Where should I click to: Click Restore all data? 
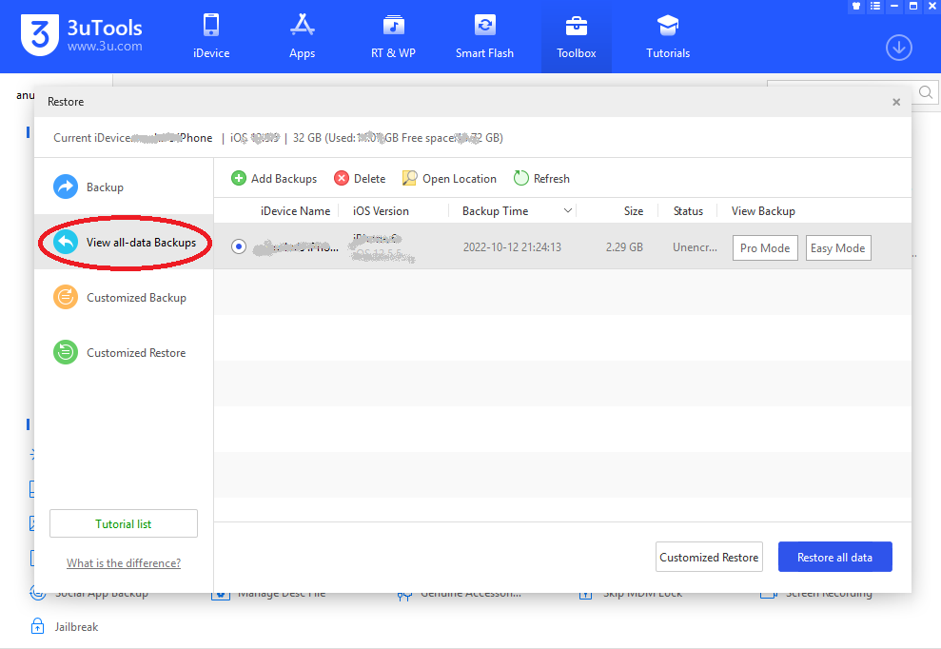(834, 557)
